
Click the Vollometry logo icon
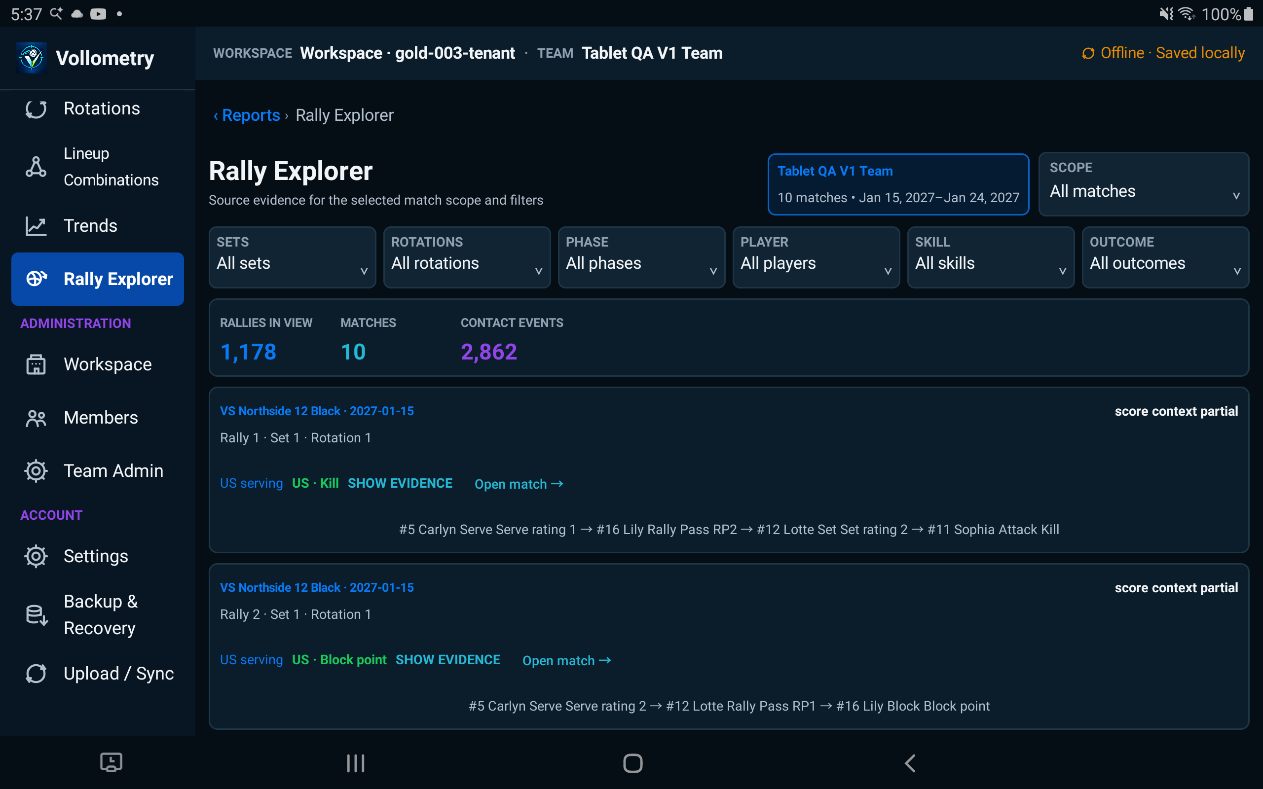pyautogui.click(x=31, y=58)
